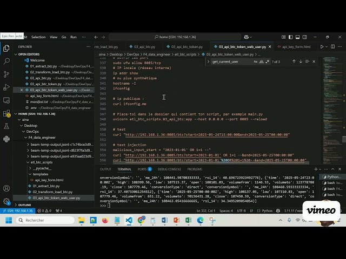Screen dimensions: 346x259
Task: Open the Copilot chat menu
Action: pyautogui.click(x=248, y=37)
